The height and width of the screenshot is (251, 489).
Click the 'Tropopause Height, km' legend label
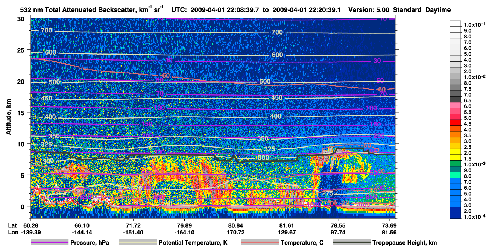[405, 243]
